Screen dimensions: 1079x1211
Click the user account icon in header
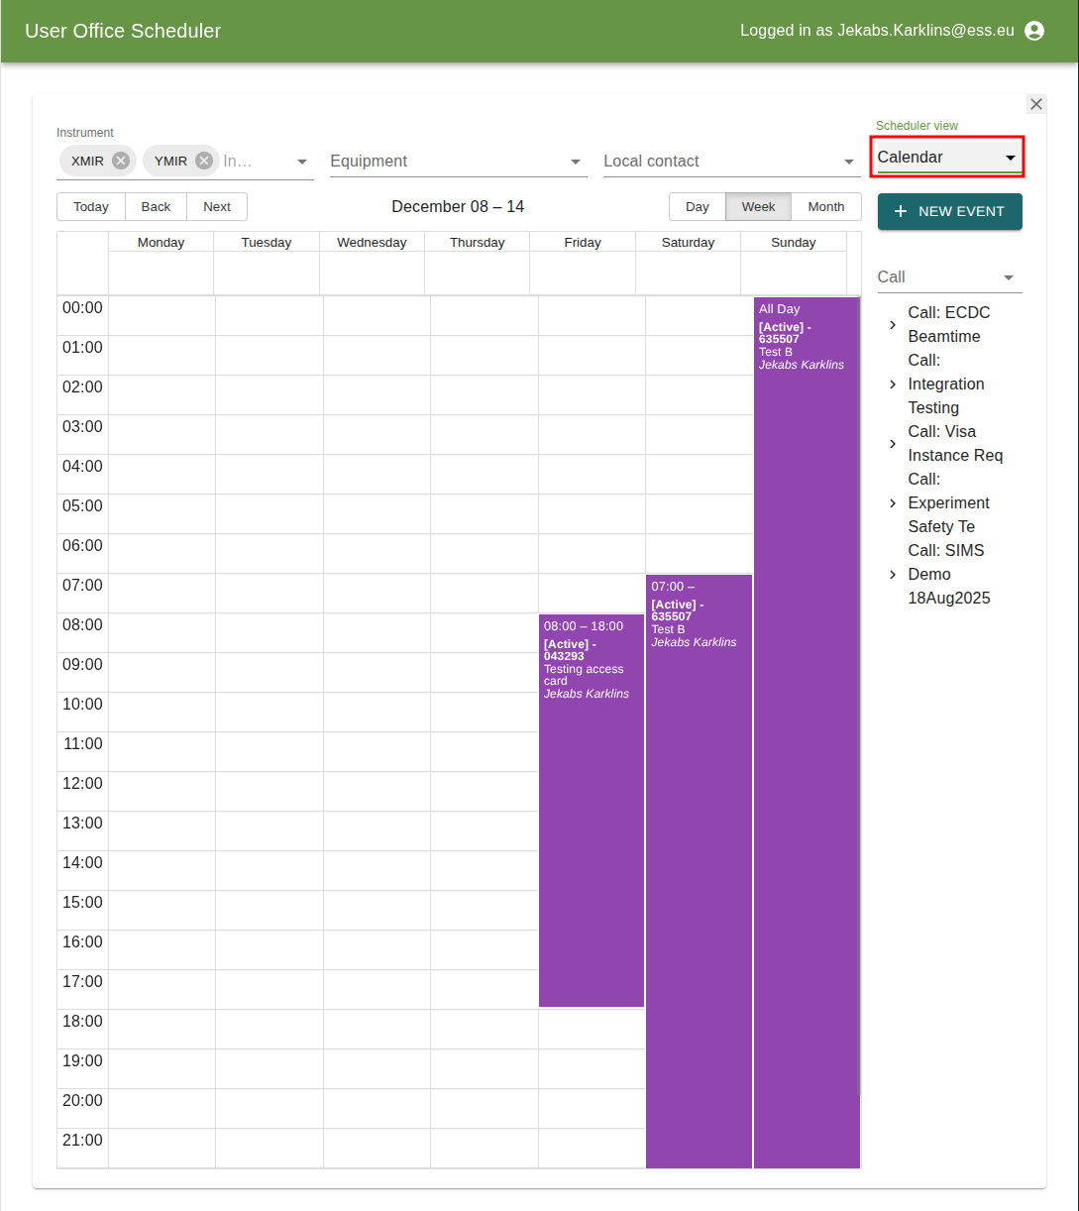pos(1034,30)
